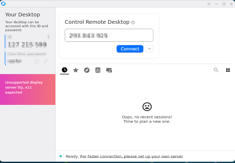235x163 pixels.
Task: Click the green Ready status indicator
Action: pyautogui.click(x=61, y=156)
